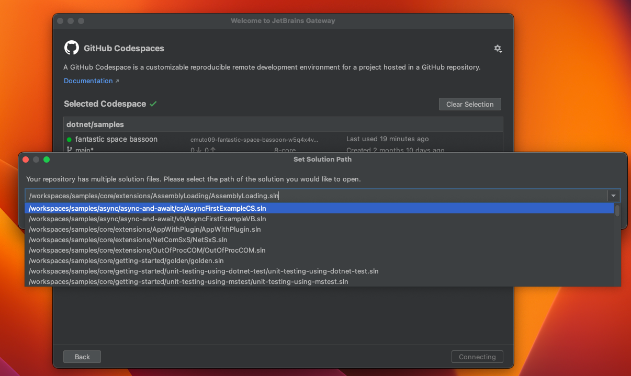
Task: Click the dropdown list scrollbar
Action: pyautogui.click(x=617, y=211)
